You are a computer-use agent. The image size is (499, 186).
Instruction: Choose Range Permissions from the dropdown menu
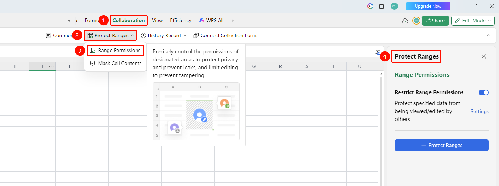point(115,50)
